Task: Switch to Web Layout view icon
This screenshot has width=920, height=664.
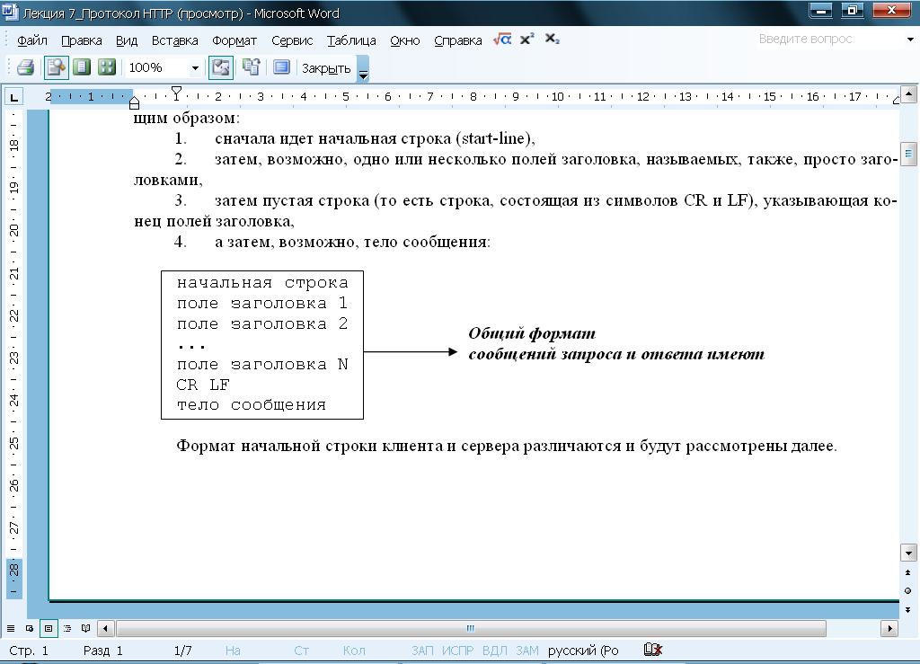Action: [30, 628]
